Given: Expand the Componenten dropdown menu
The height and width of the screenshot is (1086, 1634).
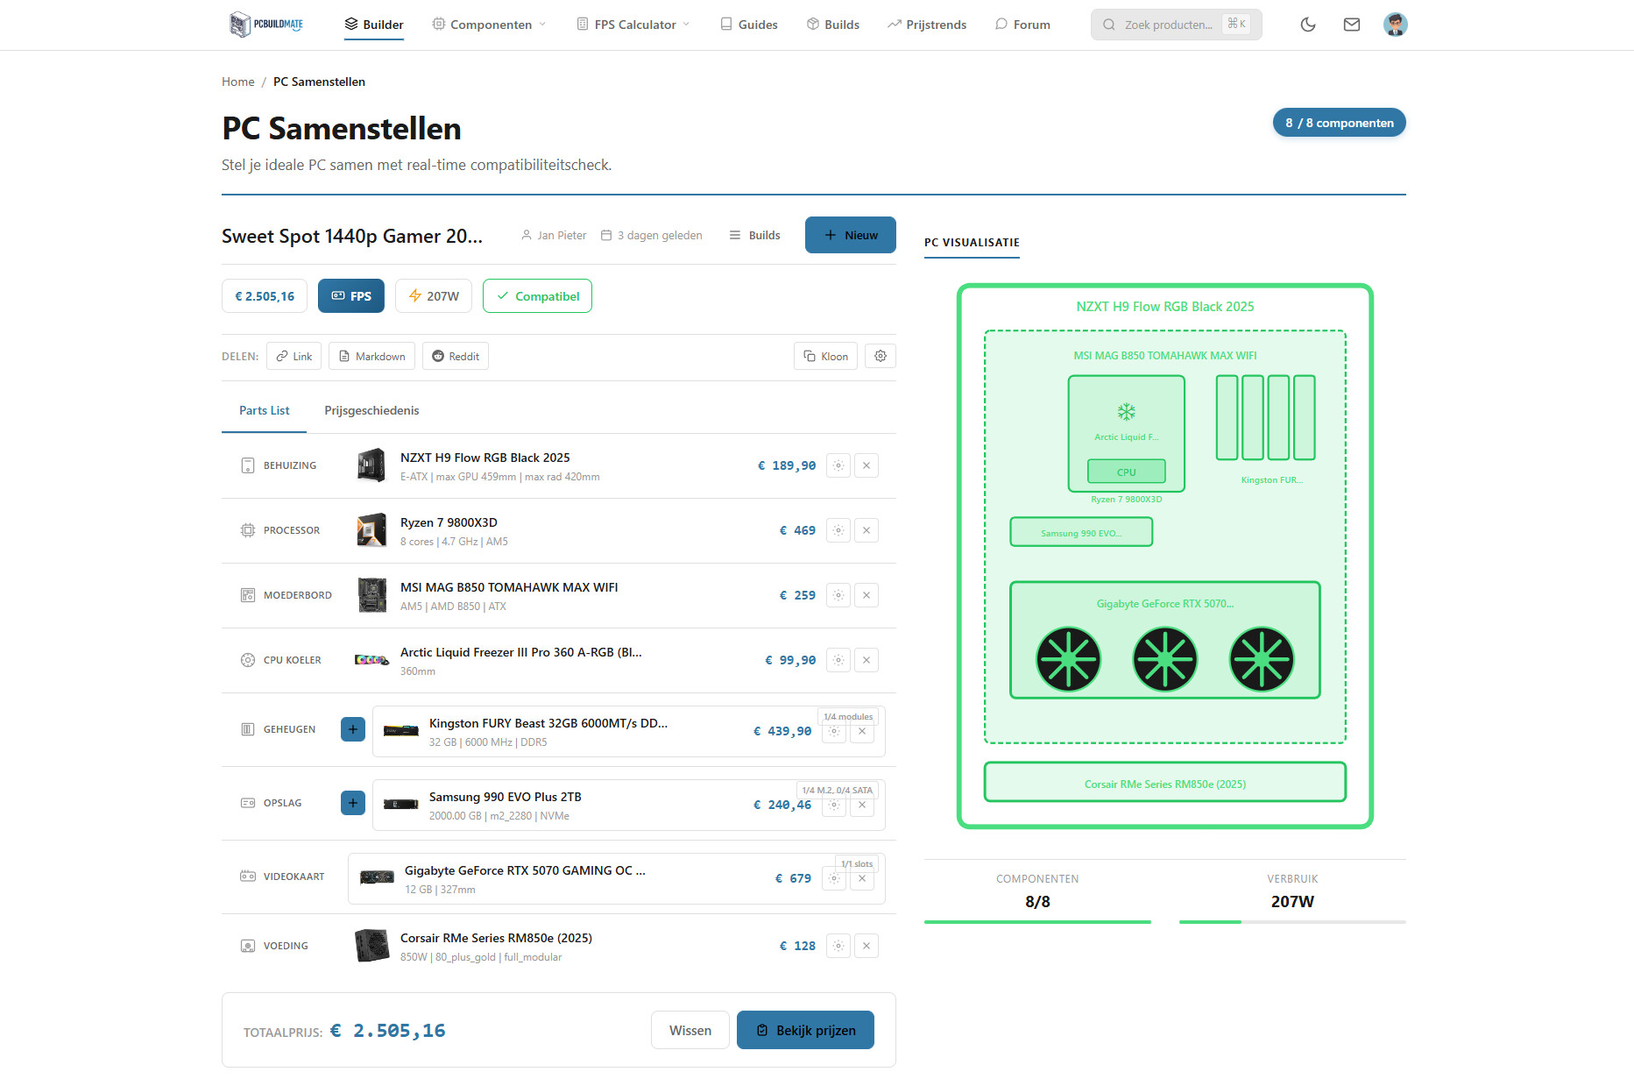Looking at the screenshot, I should (489, 25).
